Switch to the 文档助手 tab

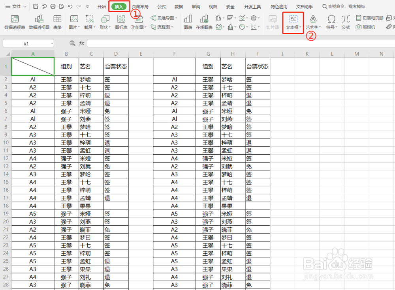(x=305, y=7)
